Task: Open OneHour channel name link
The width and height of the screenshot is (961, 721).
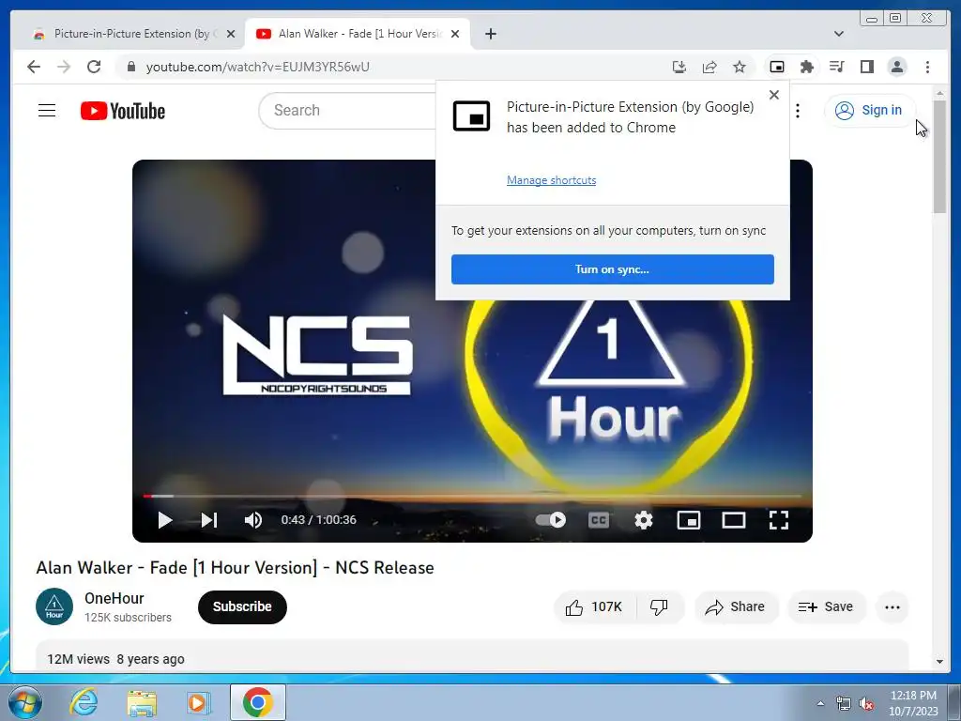Action: 114,598
